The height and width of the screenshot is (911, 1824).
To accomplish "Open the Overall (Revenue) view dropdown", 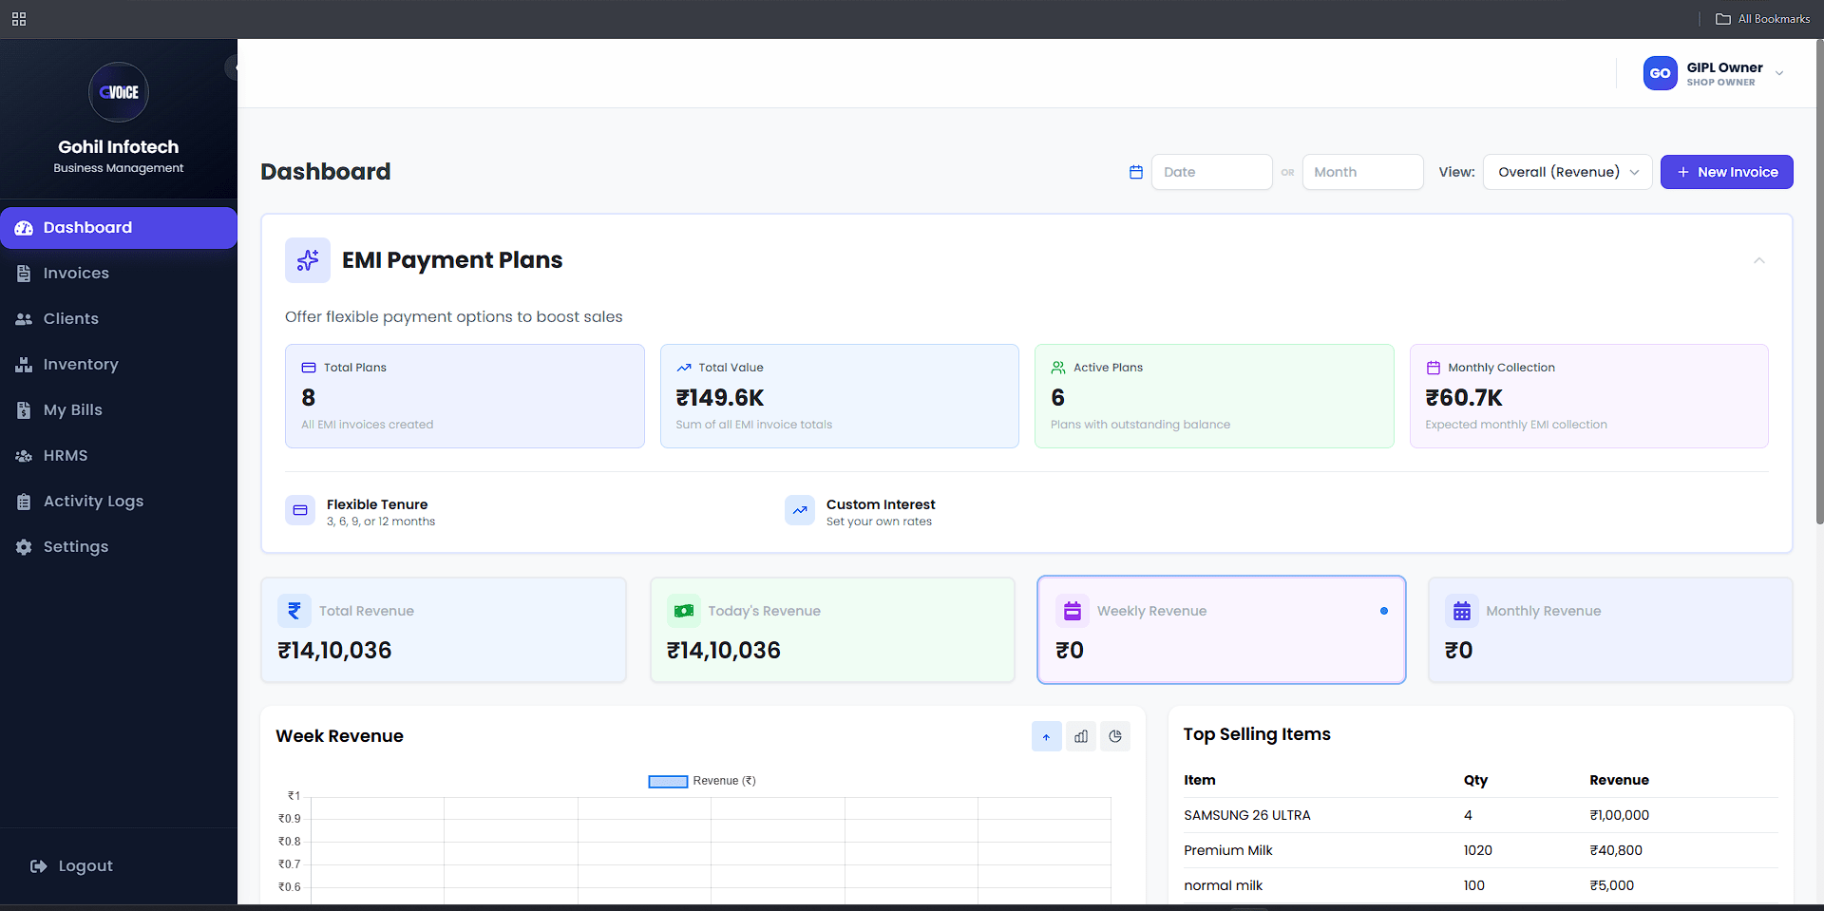I will pyautogui.click(x=1568, y=172).
